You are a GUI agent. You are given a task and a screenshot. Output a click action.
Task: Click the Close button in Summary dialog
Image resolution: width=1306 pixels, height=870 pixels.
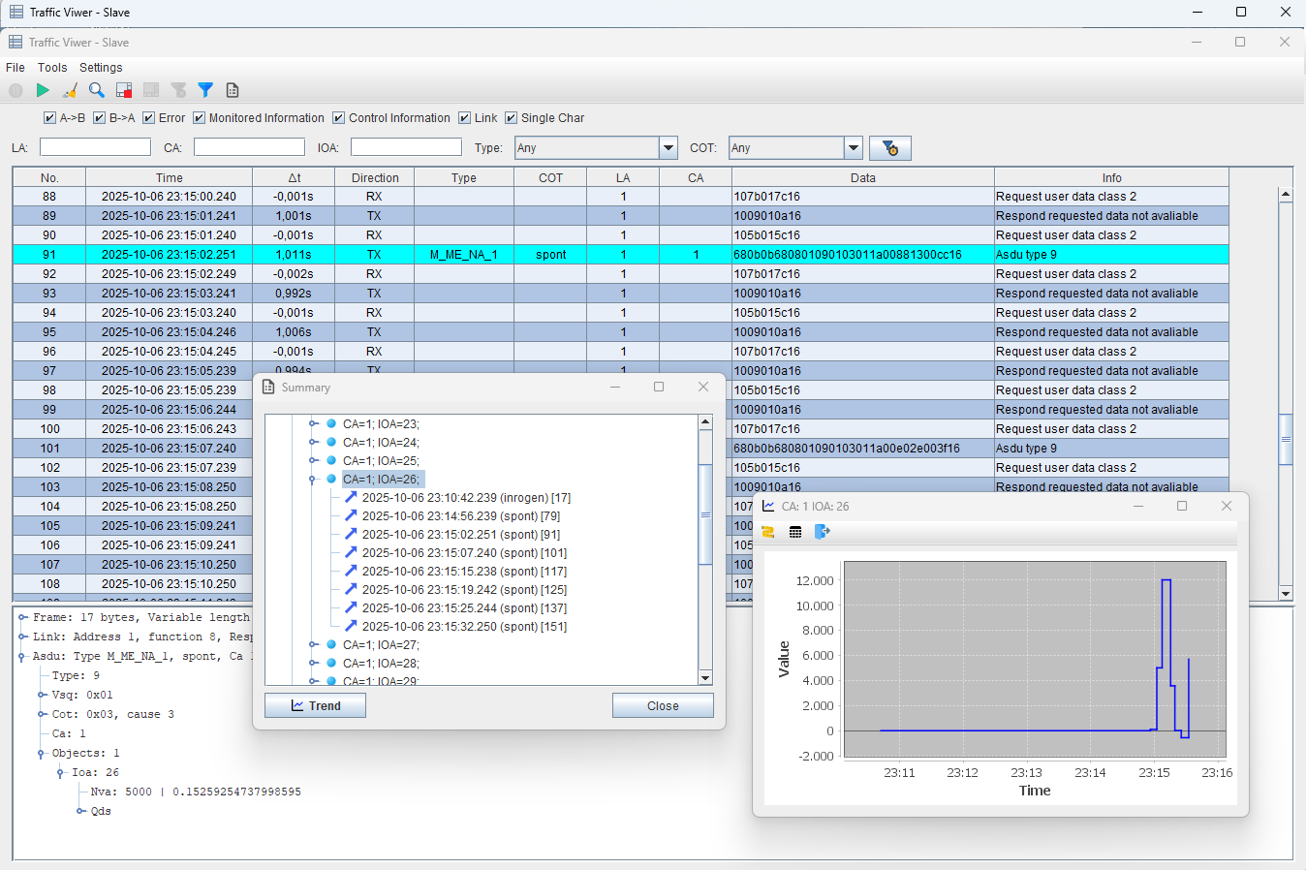(x=663, y=706)
